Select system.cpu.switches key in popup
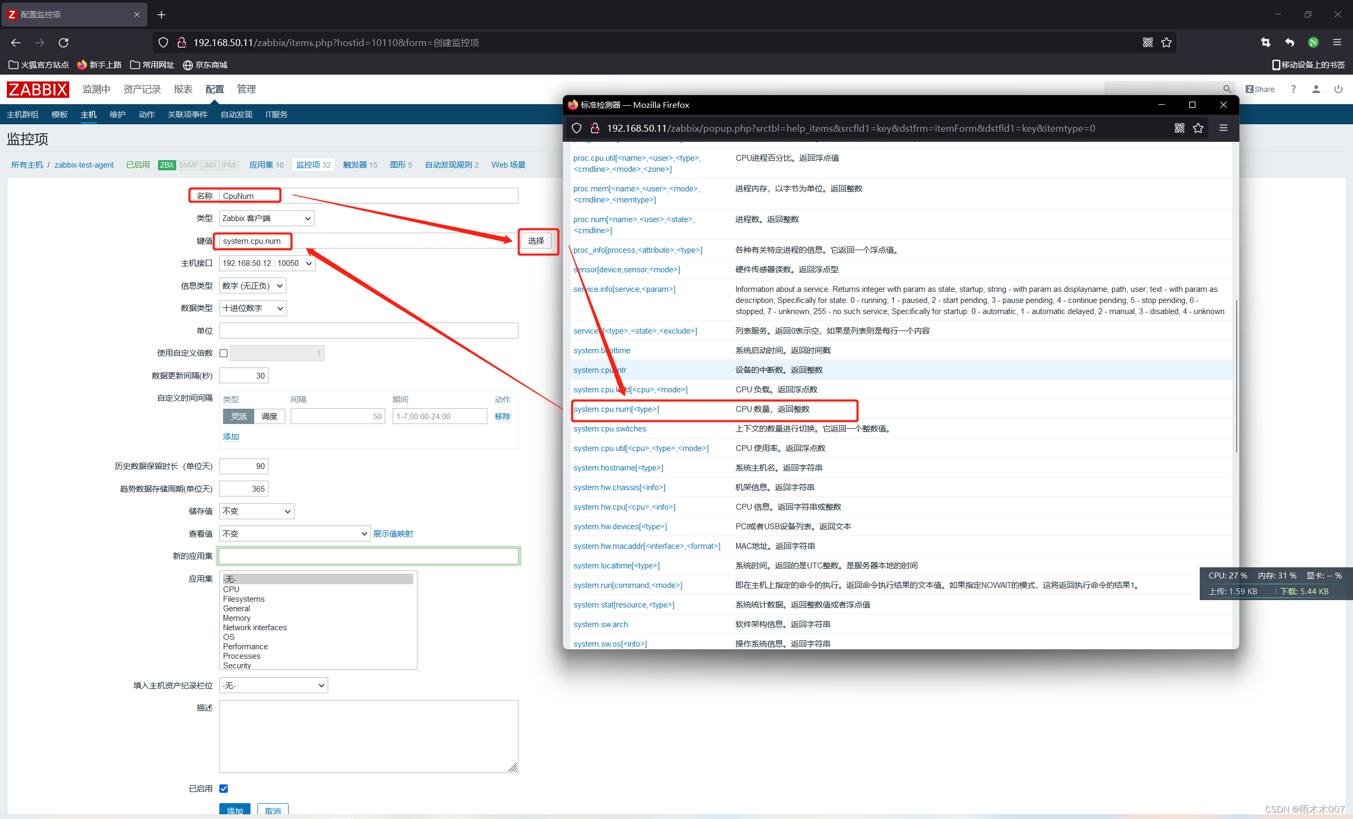Viewport: 1353px width, 819px height. point(609,428)
